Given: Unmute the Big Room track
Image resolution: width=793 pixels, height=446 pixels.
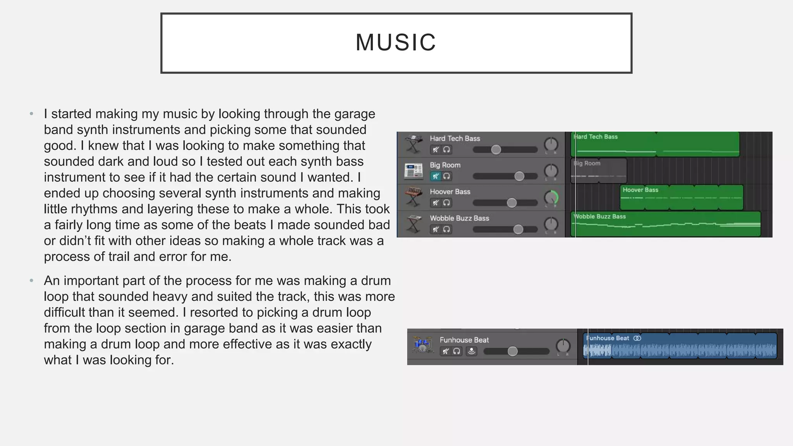Looking at the screenshot, I should (x=436, y=176).
